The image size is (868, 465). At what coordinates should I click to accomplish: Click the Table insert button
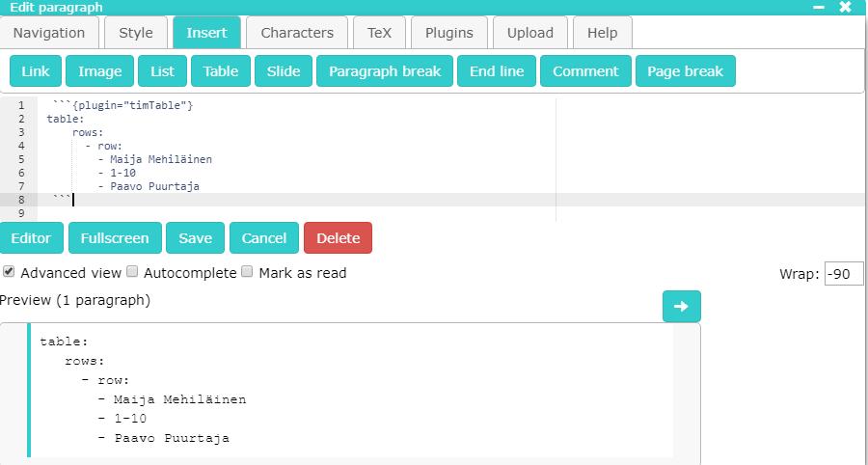221,70
